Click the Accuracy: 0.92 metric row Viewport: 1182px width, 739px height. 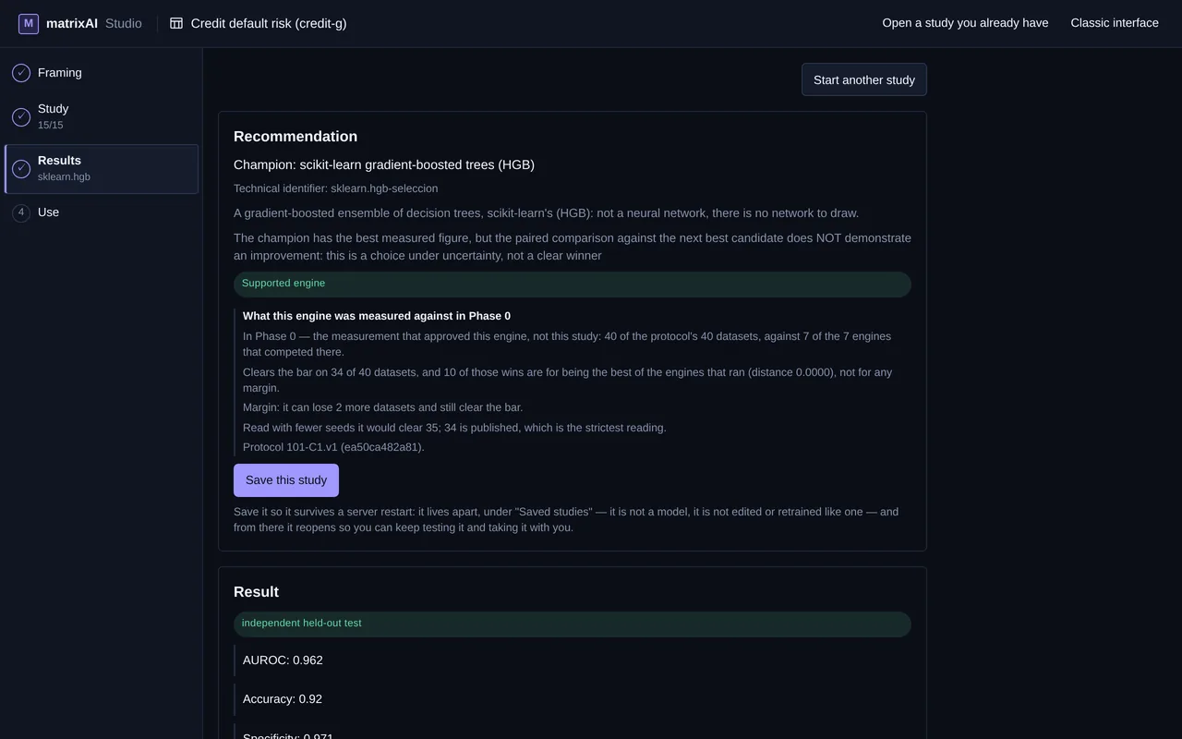coord(573,699)
